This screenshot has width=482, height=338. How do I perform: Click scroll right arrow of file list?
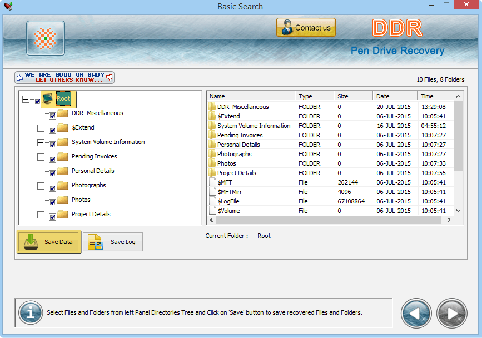coord(449,220)
